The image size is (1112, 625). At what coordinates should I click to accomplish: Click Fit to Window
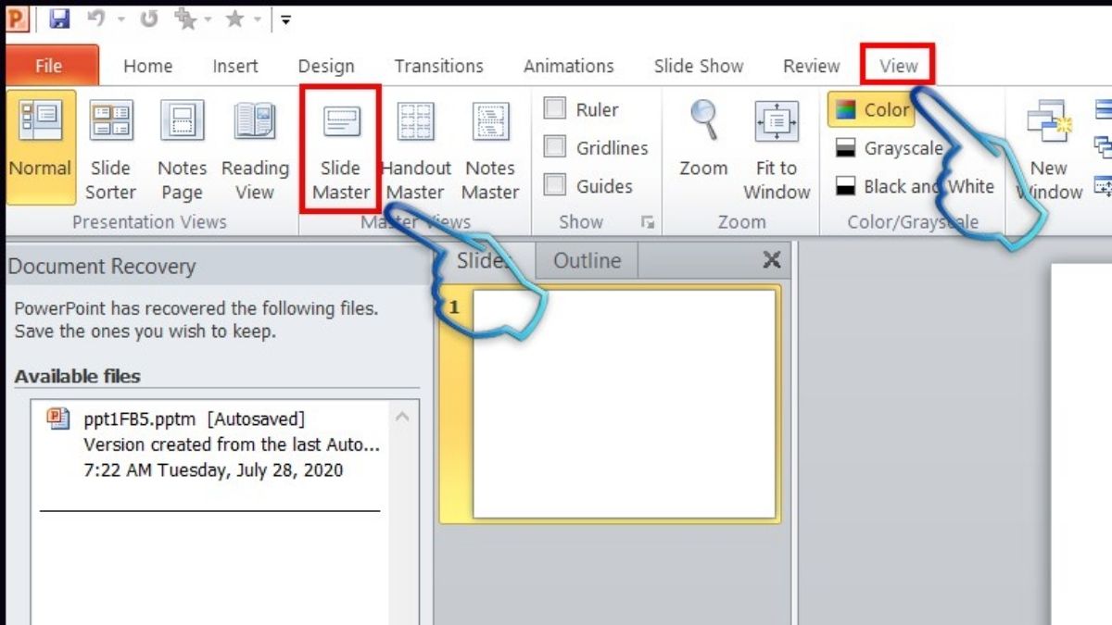[776, 148]
